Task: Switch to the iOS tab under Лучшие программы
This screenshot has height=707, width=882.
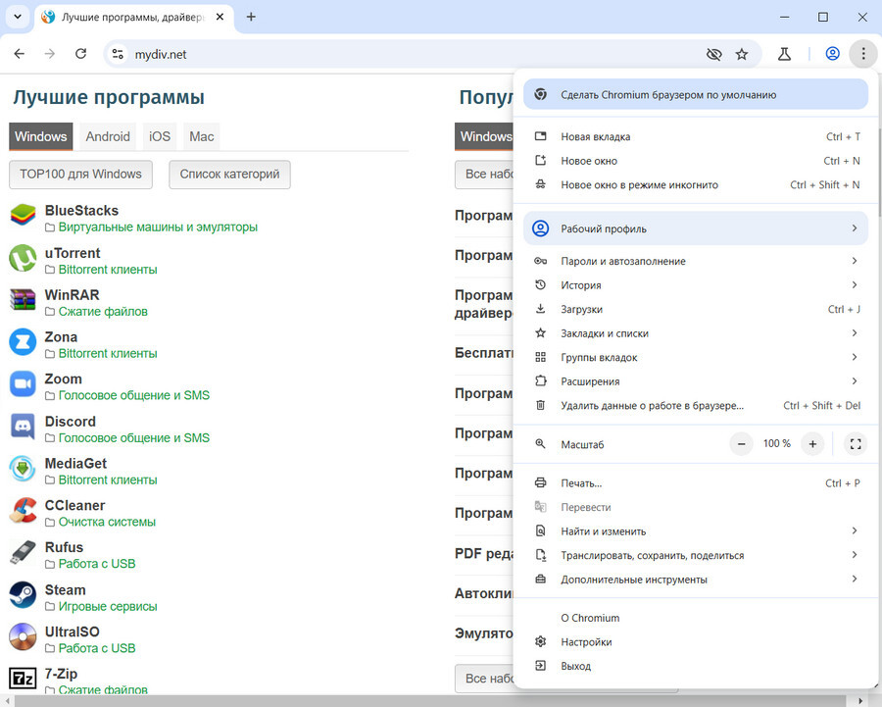Action: 160,136
